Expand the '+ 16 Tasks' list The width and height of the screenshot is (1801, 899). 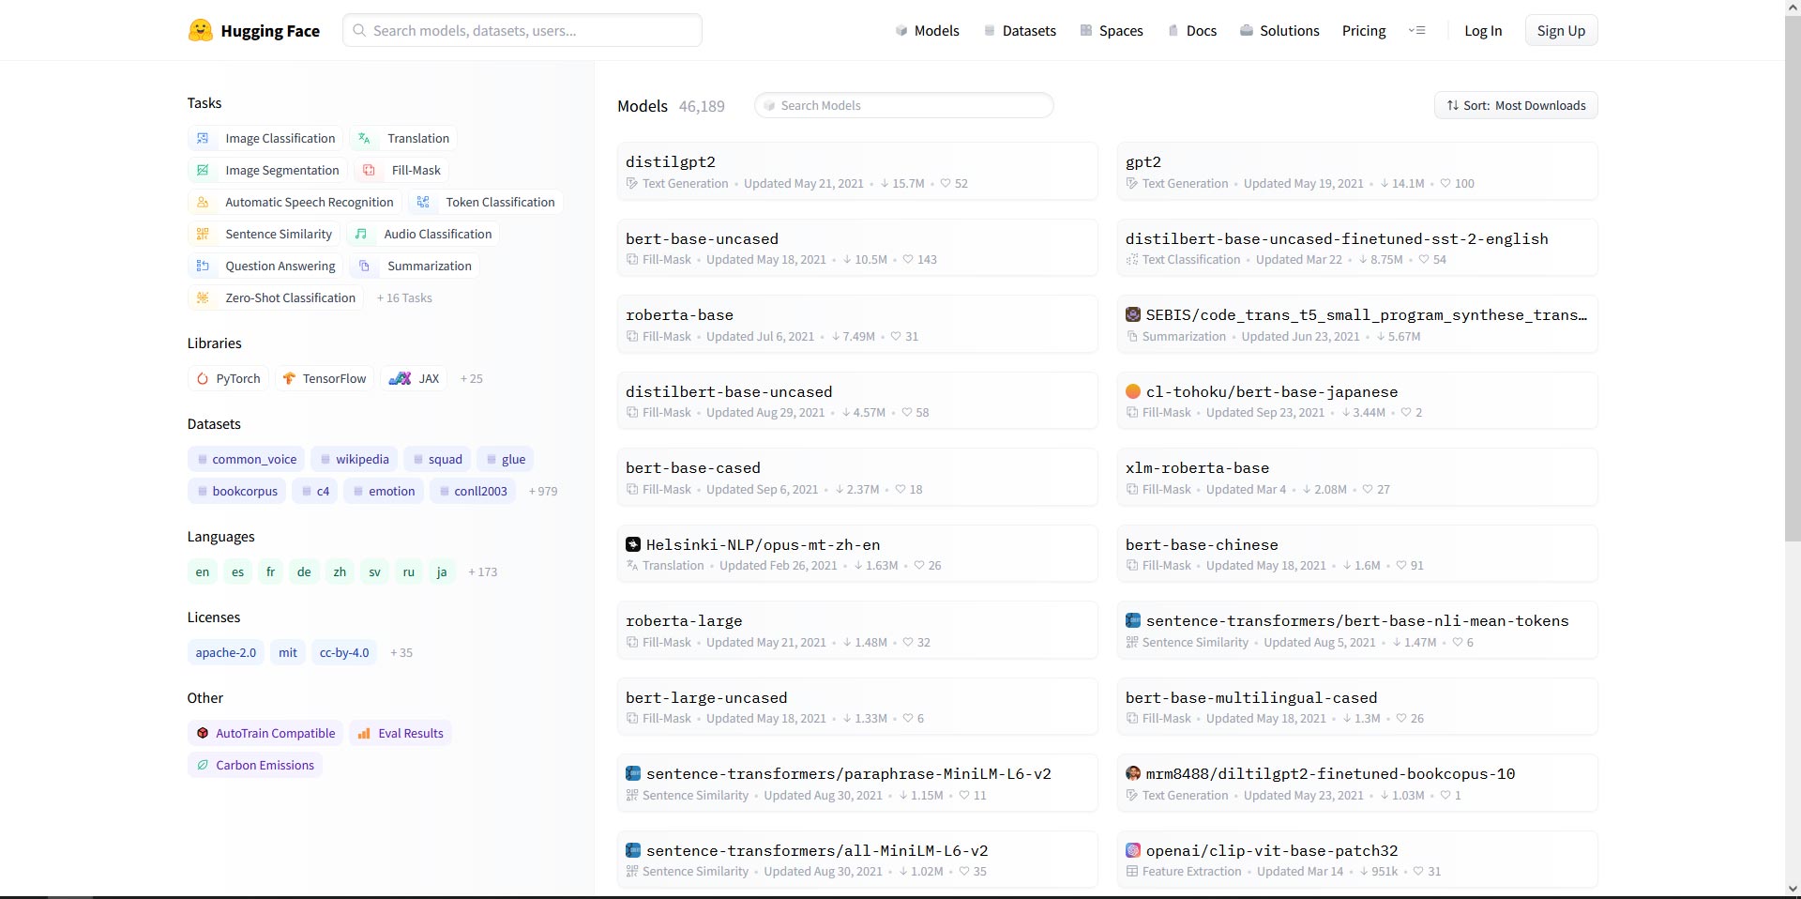click(404, 297)
